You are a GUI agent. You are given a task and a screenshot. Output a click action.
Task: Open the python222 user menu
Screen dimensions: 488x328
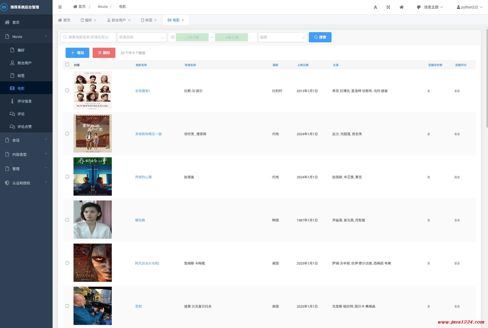click(469, 7)
